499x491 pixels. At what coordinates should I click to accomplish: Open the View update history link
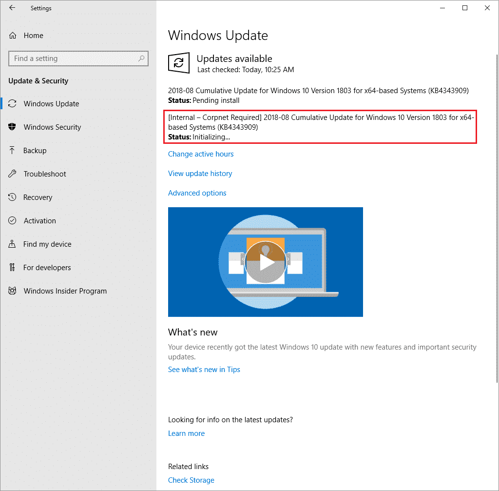[x=200, y=174]
